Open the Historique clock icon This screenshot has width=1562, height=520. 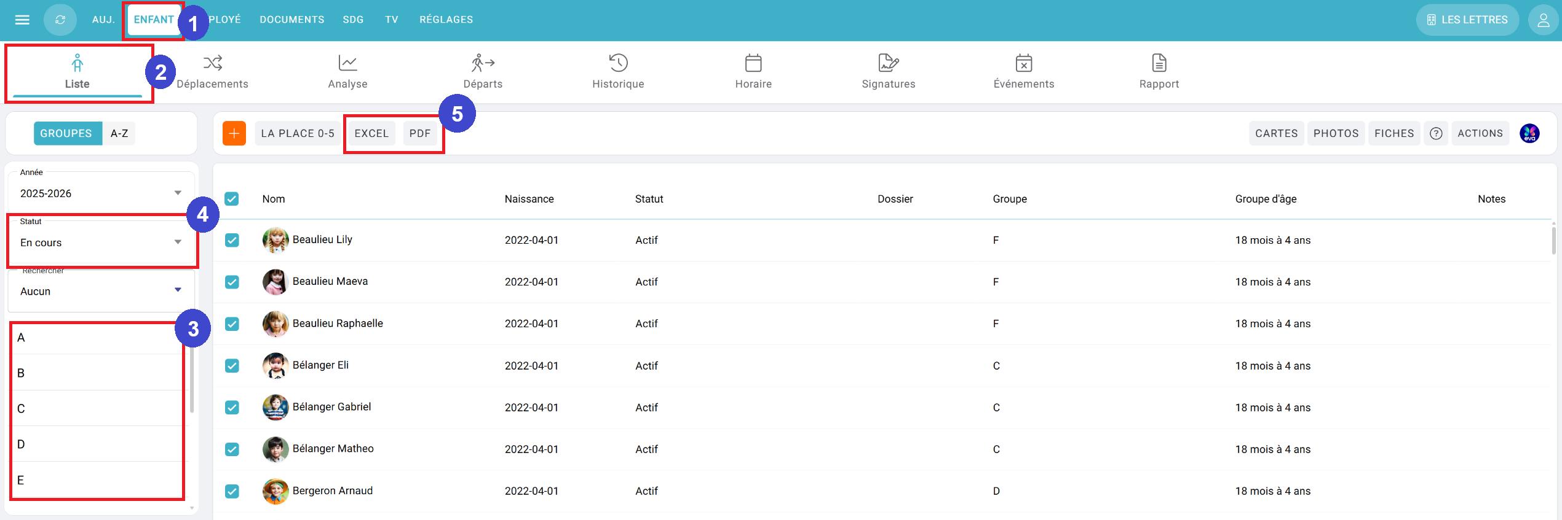coord(618,63)
